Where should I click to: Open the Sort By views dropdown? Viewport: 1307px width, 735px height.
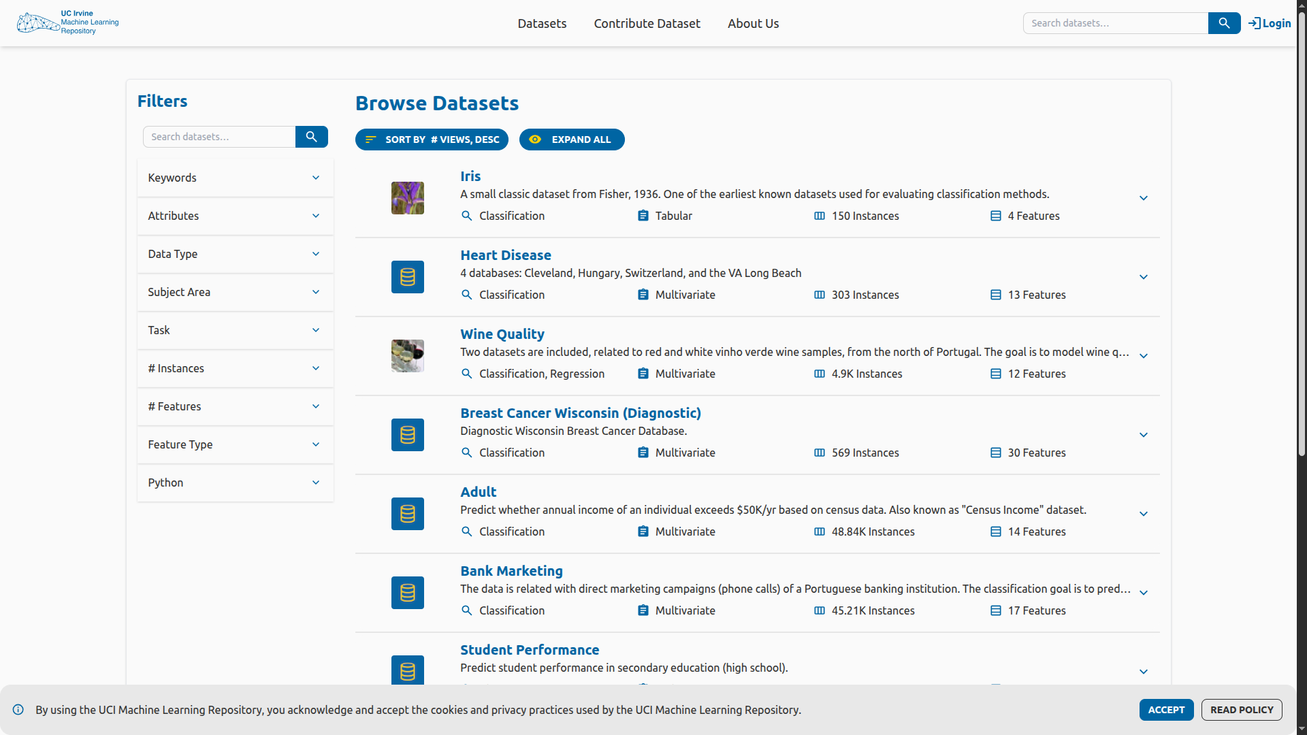432,140
